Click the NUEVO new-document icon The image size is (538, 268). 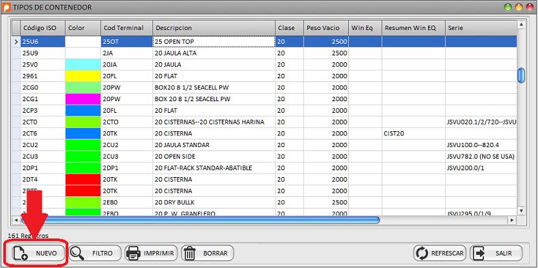[20, 254]
